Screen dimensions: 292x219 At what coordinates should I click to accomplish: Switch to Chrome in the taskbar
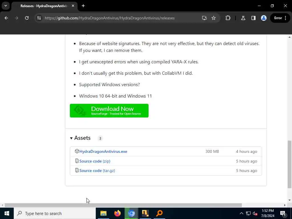pos(131,213)
